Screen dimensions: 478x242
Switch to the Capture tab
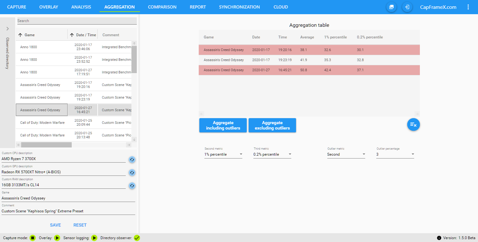(17, 7)
